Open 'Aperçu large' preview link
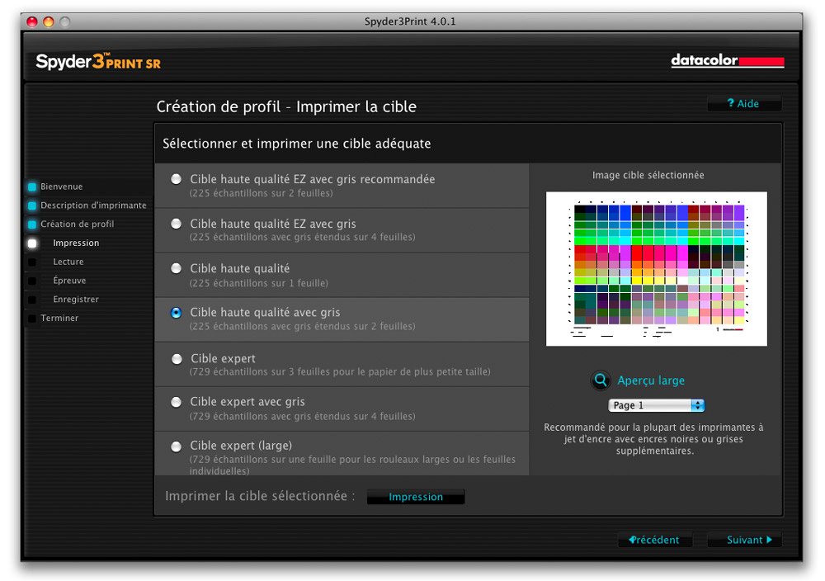 pos(651,380)
